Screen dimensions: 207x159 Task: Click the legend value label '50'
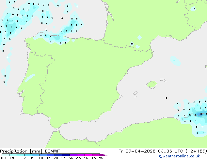click(x=101, y=158)
